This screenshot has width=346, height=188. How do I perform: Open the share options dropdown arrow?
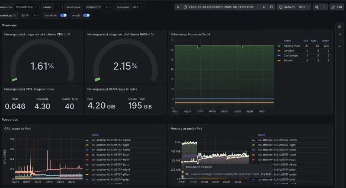tap(324, 7)
